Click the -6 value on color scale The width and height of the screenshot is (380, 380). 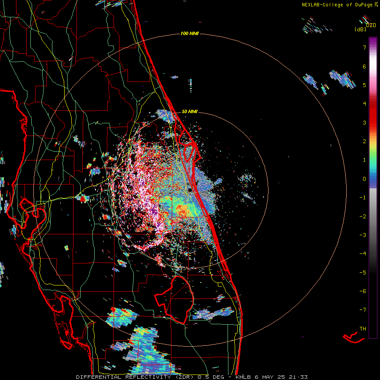click(x=363, y=291)
